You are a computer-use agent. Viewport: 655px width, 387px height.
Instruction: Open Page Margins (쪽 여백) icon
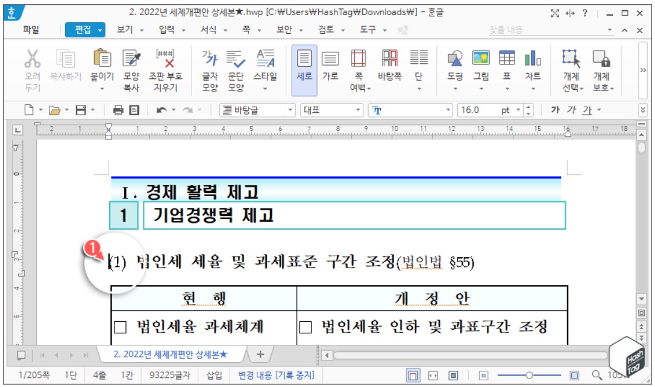[x=359, y=58]
